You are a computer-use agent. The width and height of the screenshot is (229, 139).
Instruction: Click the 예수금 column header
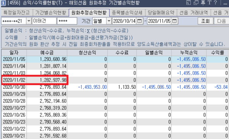point(47,53)
